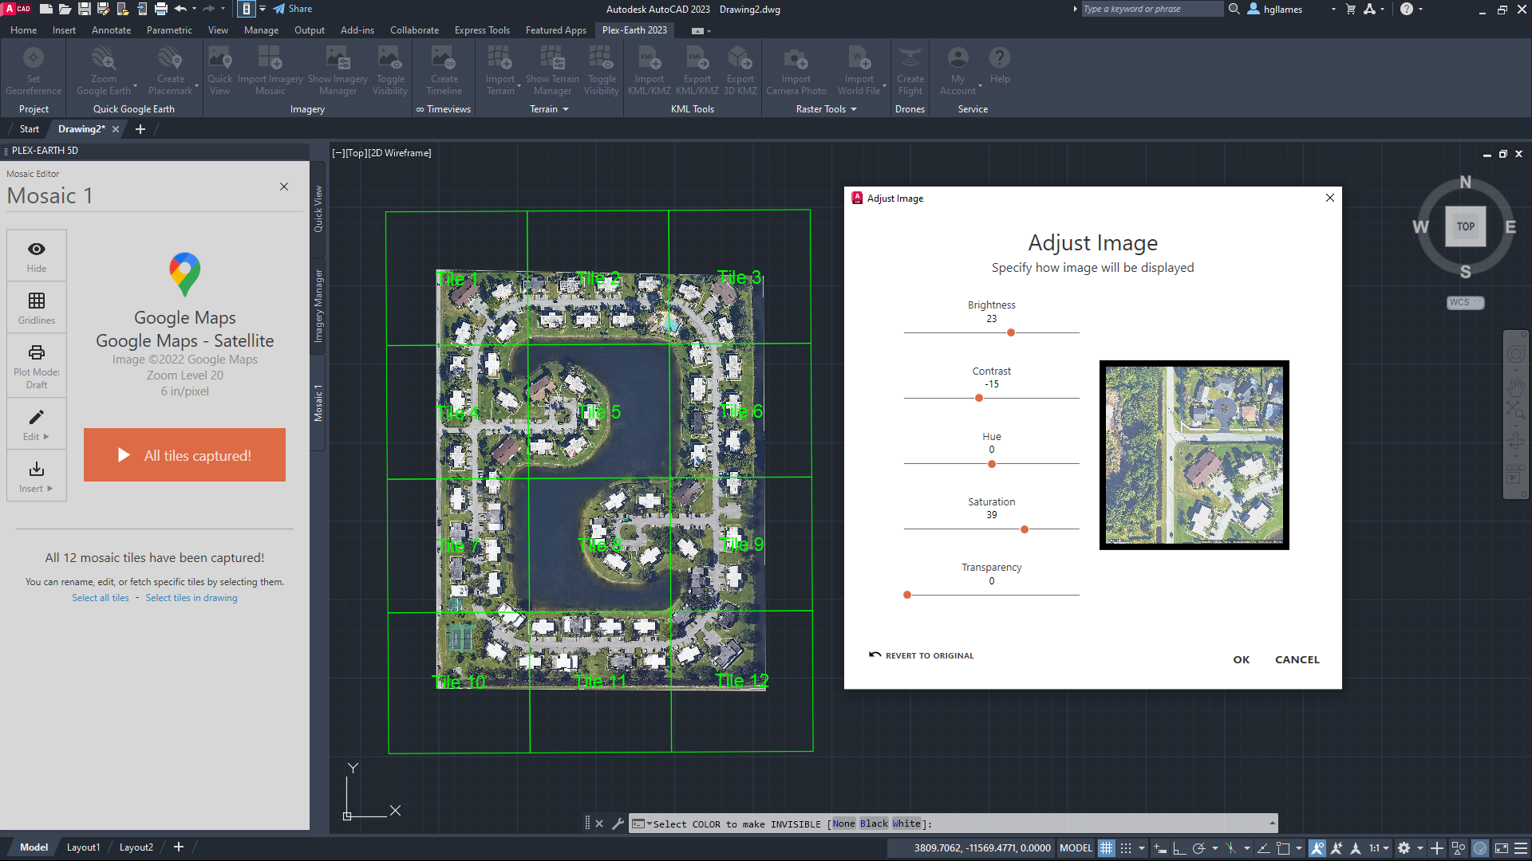
Task: Select the Import Terrain tool
Action: pyautogui.click(x=500, y=71)
